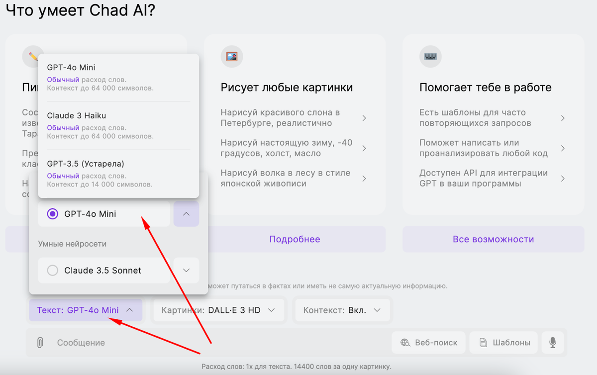The height and width of the screenshot is (375, 597).
Task: Select the Claude 3.5 Sonnet radio button
Action: (x=52, y=271)
